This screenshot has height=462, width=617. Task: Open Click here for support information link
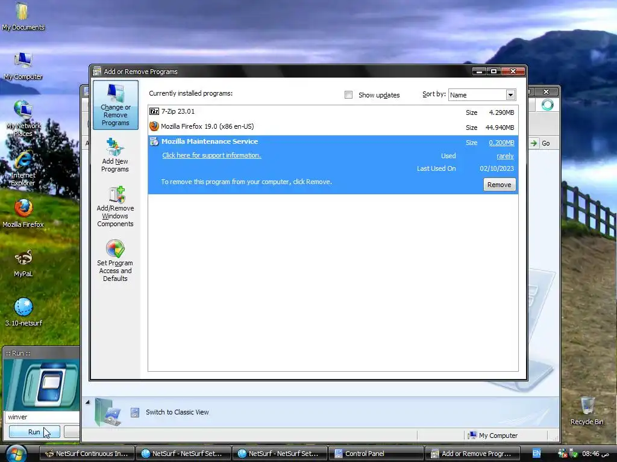(211, 155)
